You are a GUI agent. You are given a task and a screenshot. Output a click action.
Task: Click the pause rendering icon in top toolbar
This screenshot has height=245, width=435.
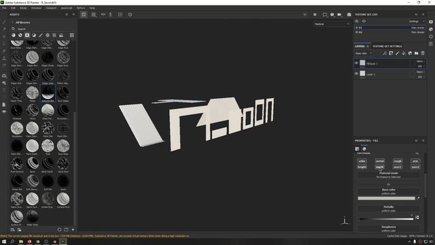[315, 14]
